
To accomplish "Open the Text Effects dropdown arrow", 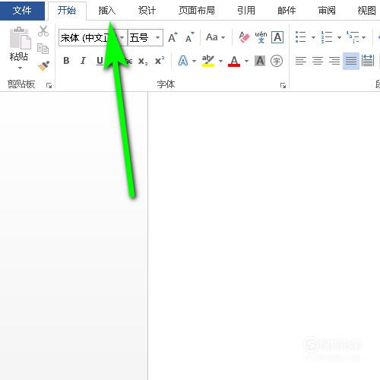I will point(194,61).
